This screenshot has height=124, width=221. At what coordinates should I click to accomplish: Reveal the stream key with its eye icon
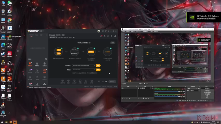point(95,70)
